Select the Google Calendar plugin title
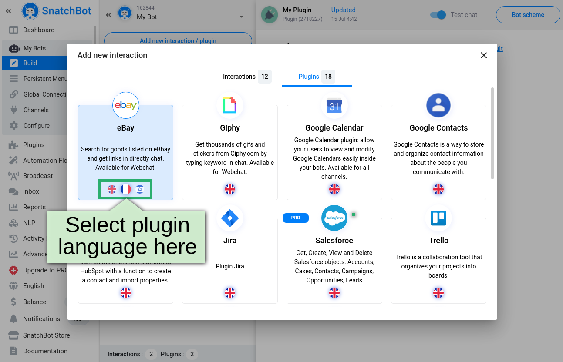 334,128
